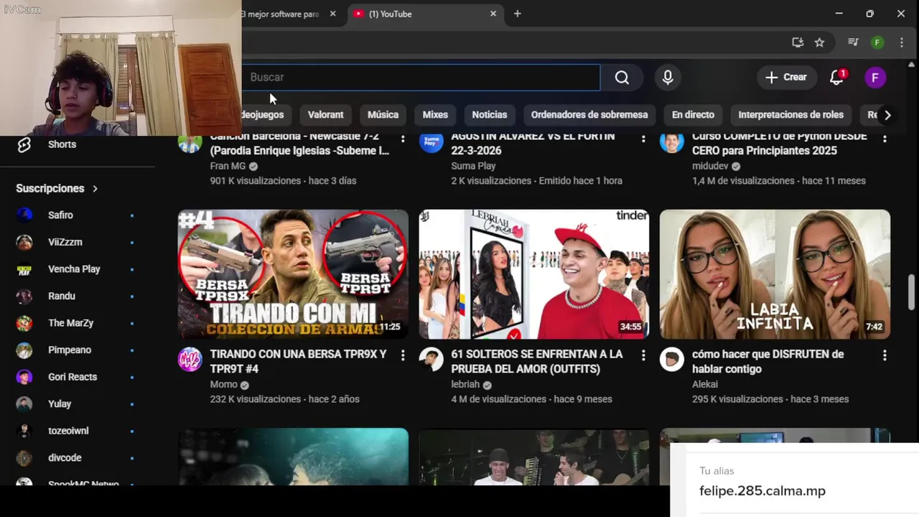Open the notifications bell

837,77
